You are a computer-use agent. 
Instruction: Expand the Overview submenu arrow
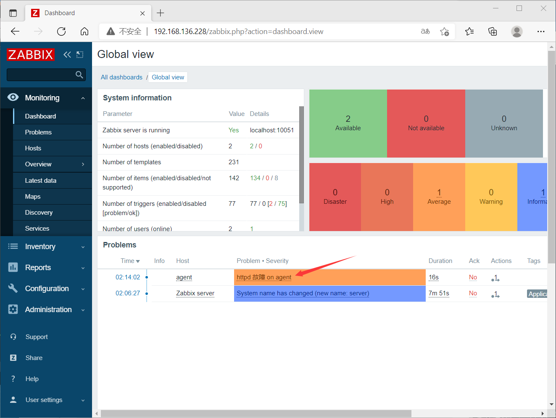tap(83, 164)
